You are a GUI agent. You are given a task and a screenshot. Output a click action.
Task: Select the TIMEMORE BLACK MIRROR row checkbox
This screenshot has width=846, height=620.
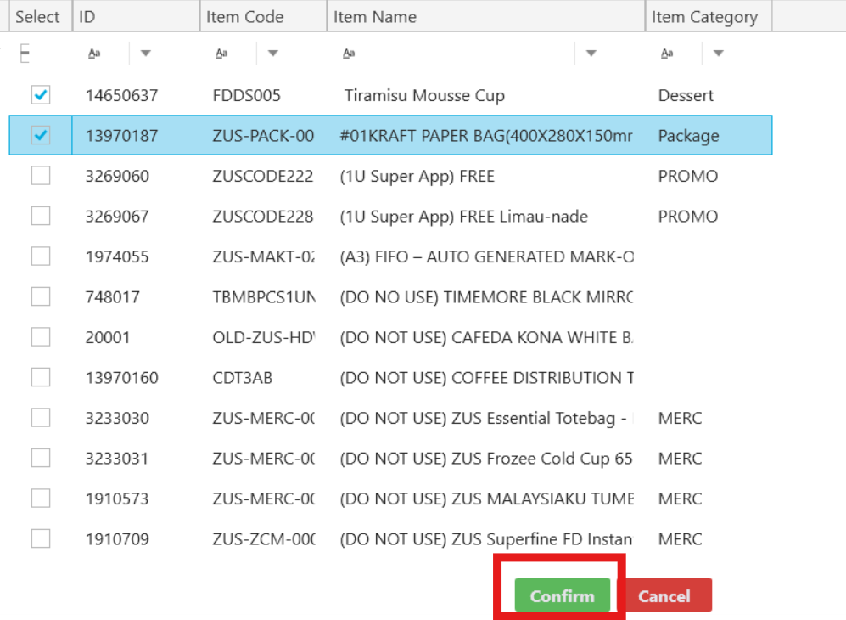tap(40, 296)
